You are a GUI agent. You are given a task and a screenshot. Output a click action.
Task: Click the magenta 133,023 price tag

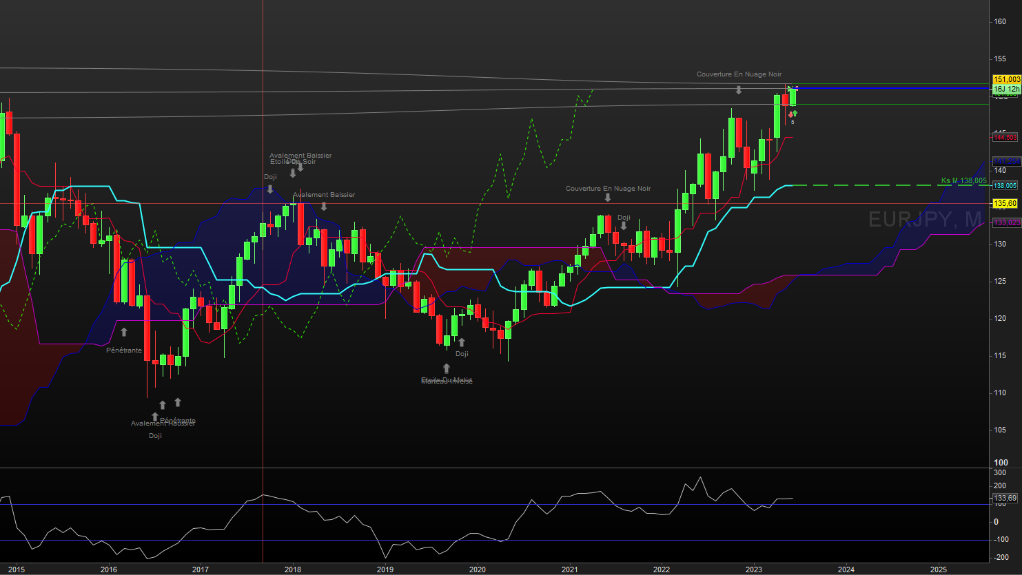click(1006, 223)
